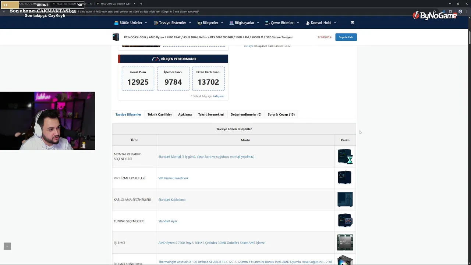Close the ASUS DUAL GeForce RTX 5060 tab
471x265 pixels.
pos(135,4)
